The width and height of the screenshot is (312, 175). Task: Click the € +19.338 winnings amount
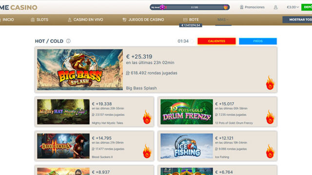tap(102, 104)
